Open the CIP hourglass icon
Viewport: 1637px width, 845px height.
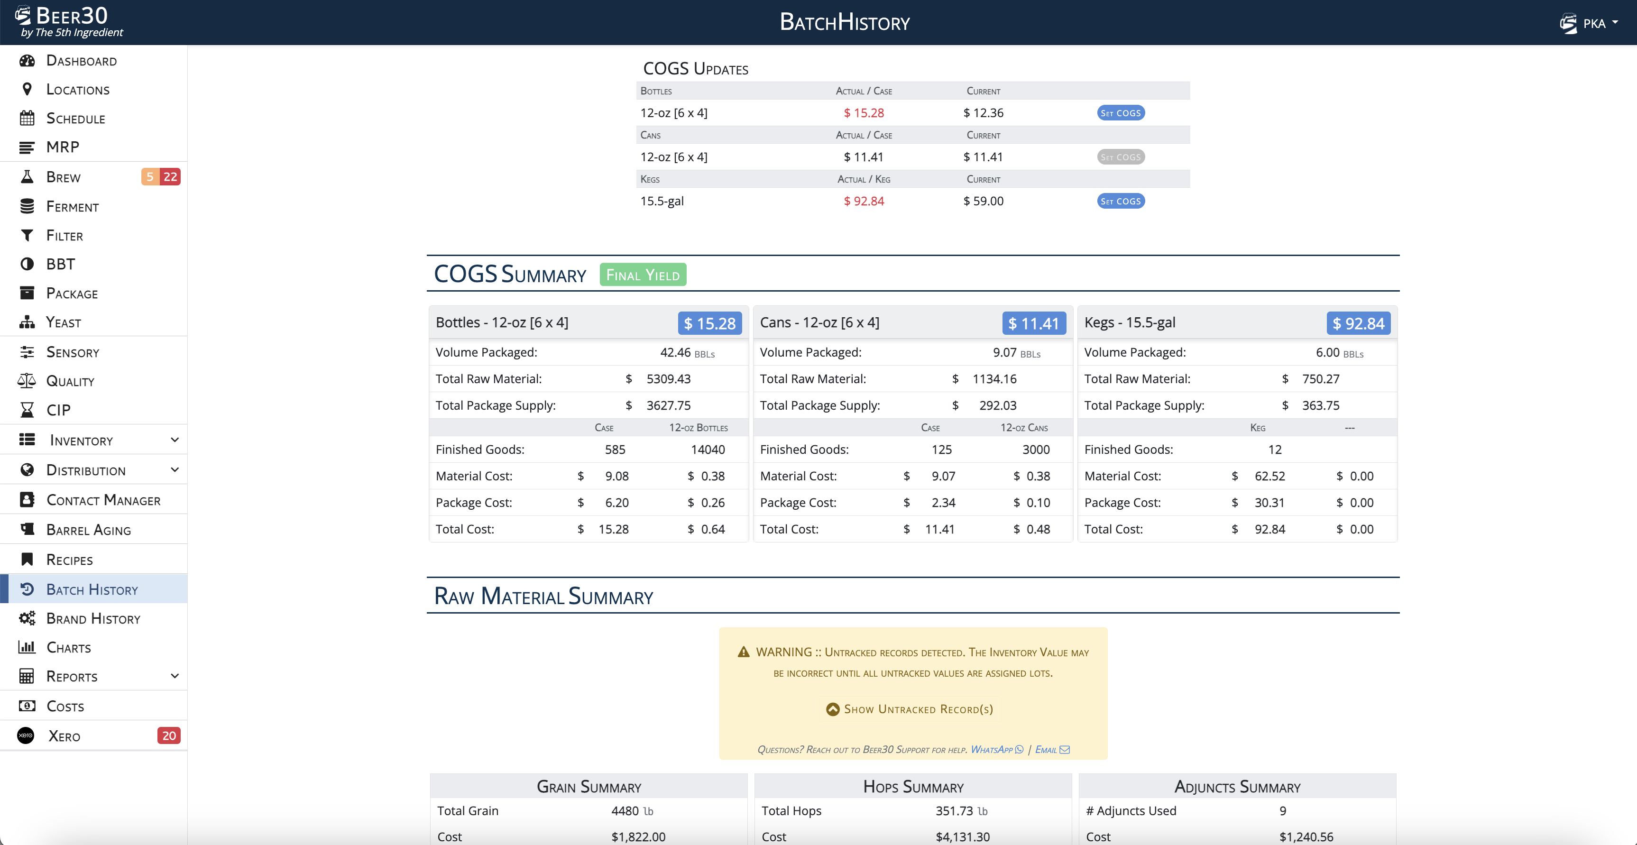27,410
